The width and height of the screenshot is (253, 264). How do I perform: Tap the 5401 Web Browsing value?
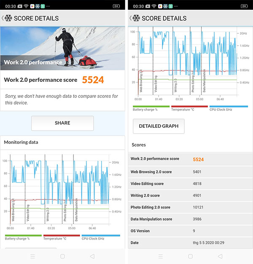(197, 172)
